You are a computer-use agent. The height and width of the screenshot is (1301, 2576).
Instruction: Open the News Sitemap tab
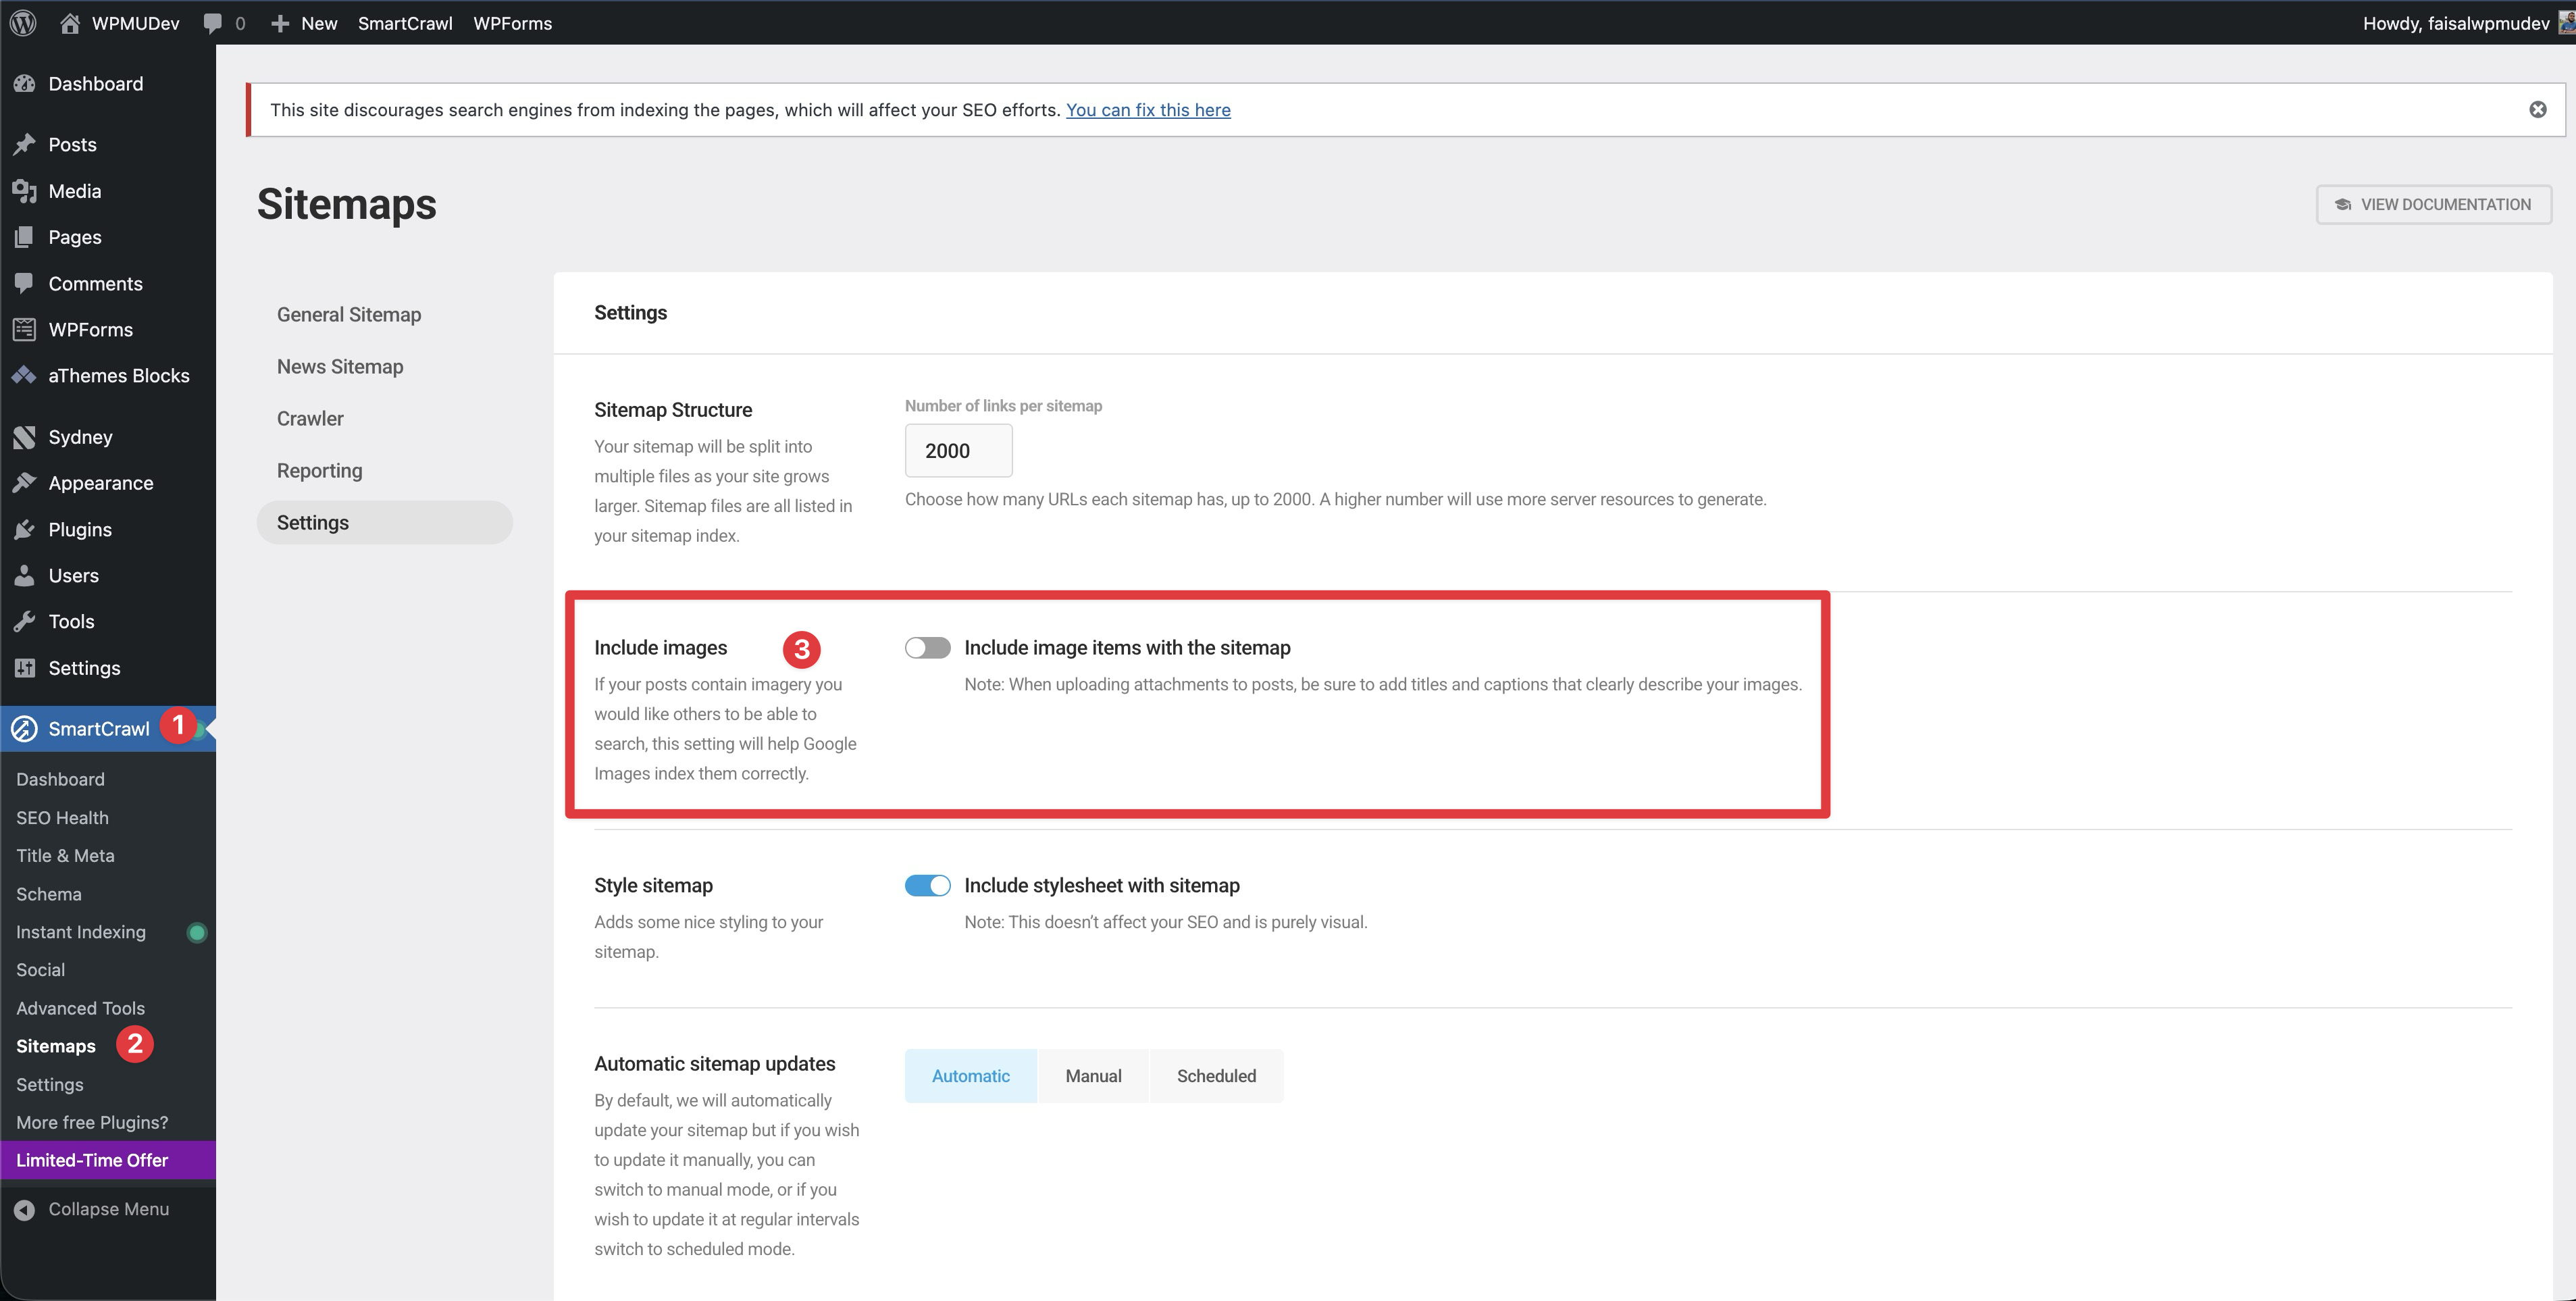pos(339,367)
